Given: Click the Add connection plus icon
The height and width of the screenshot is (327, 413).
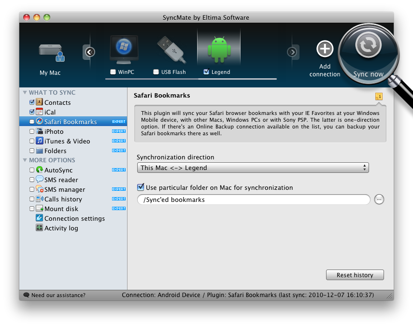Looking at the screenshot, I should [x=325, y=49].
